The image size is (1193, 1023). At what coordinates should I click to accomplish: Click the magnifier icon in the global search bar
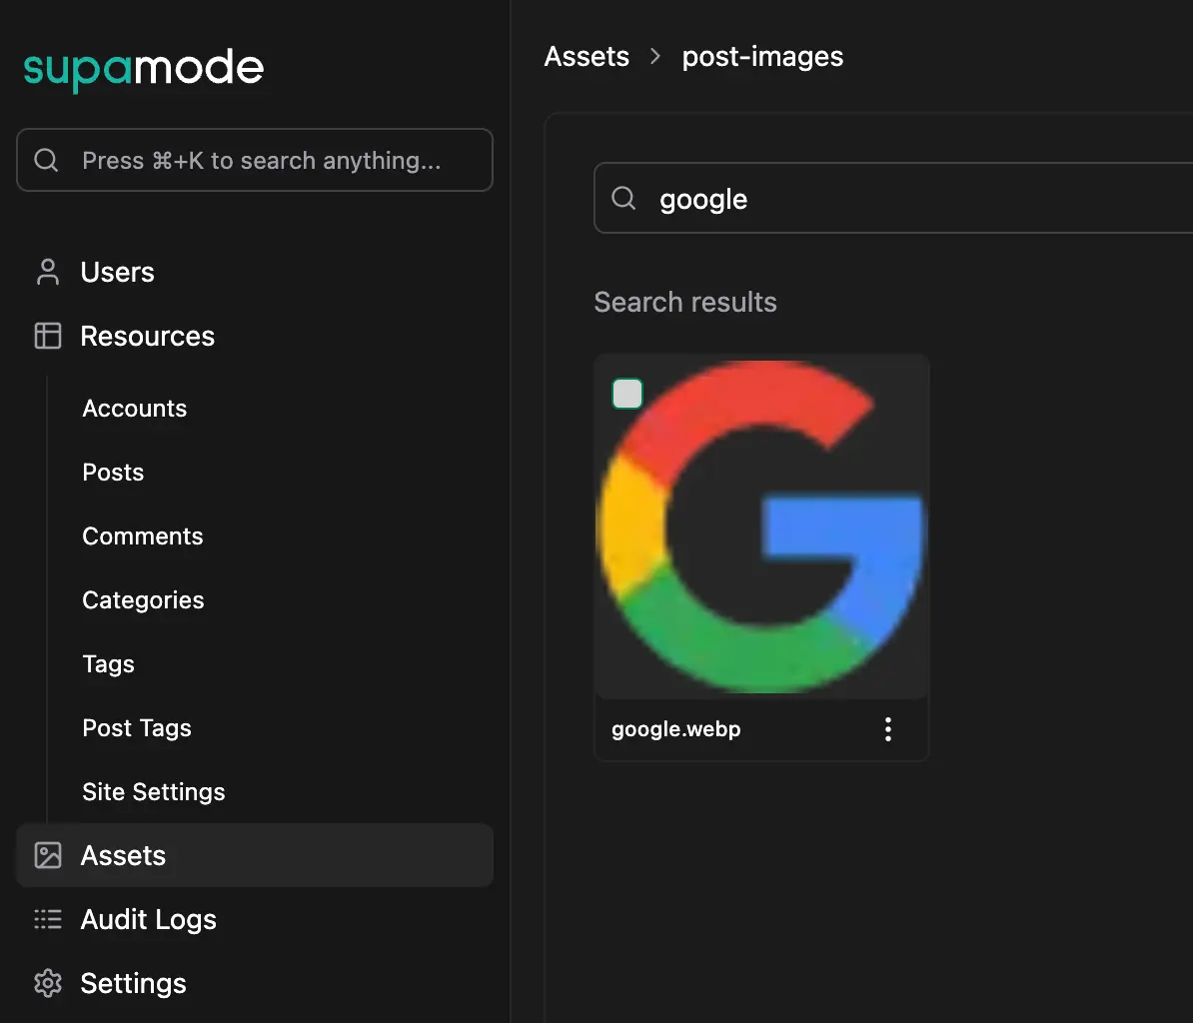pyautogui.click(x=45, y=160)
